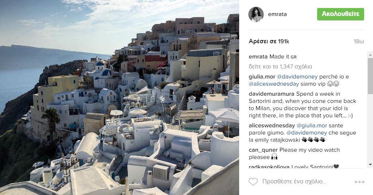Open the emrata username in header
Screen dimensions: 373x195
[277, 14]
